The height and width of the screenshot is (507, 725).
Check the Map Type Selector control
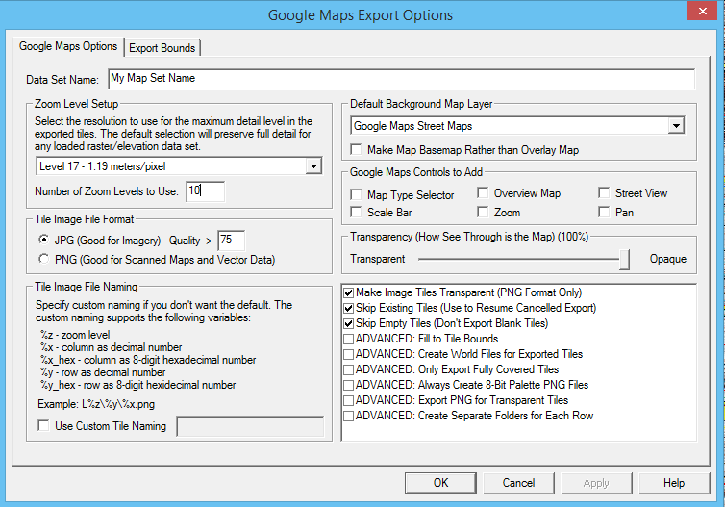358,194
